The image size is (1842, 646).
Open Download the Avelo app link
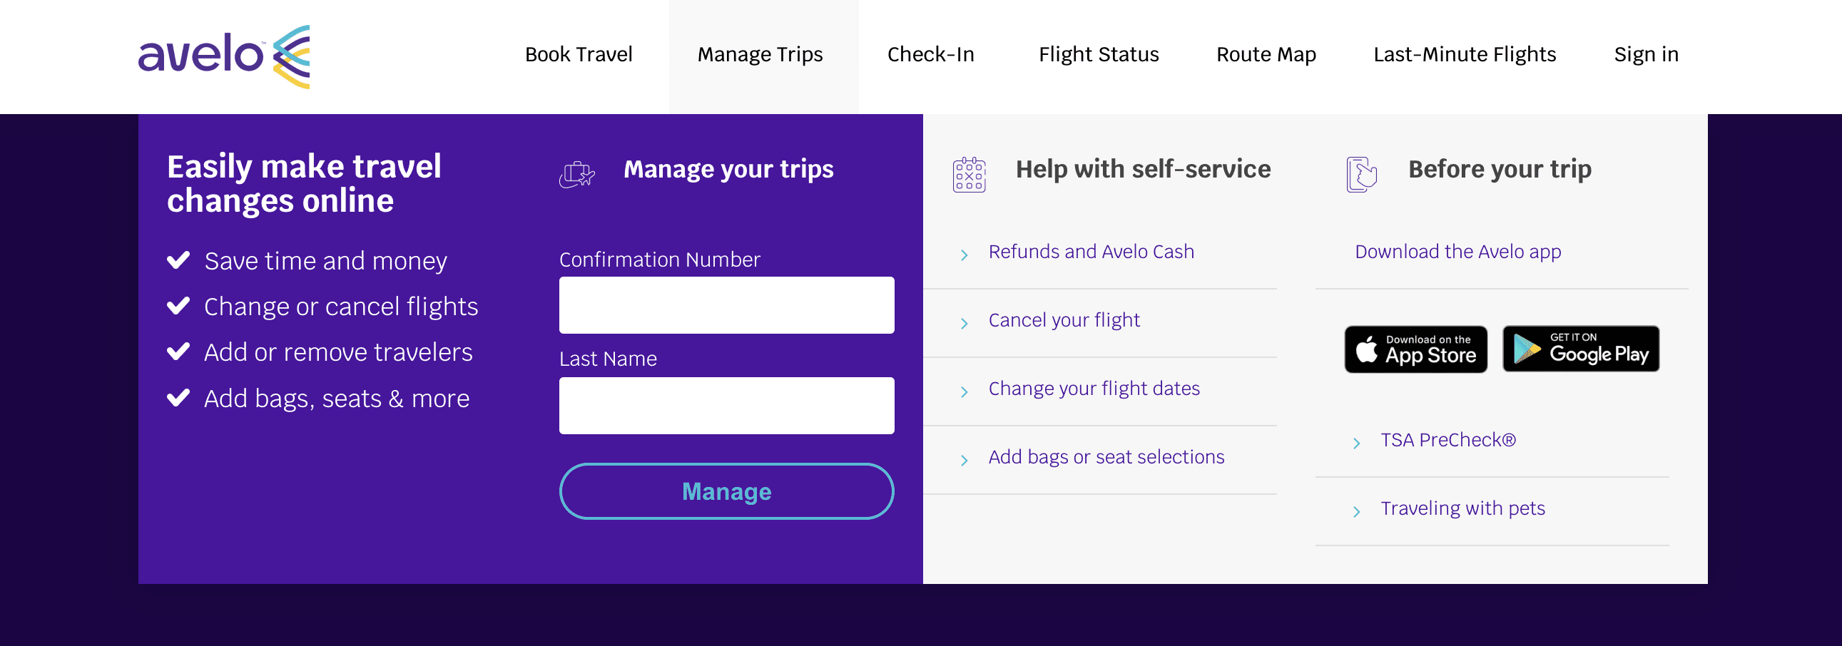pos(1457,252)
